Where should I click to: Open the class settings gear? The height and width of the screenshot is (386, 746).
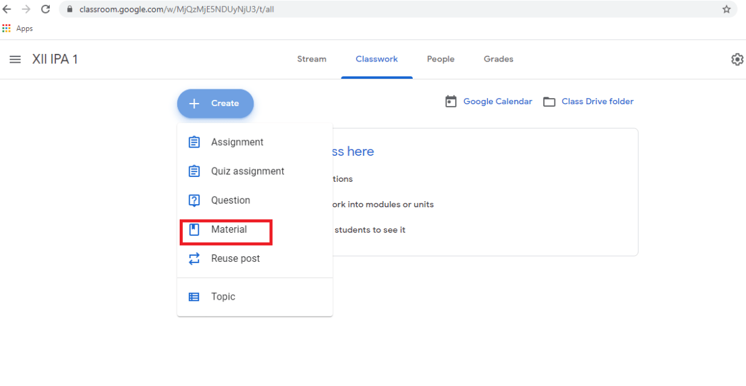pos(737,59)
